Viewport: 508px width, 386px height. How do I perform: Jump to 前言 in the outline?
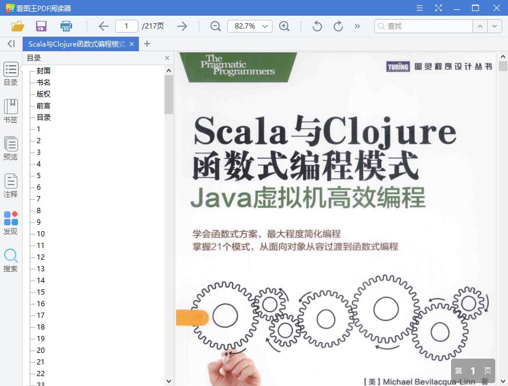click(x=44, y=106)
